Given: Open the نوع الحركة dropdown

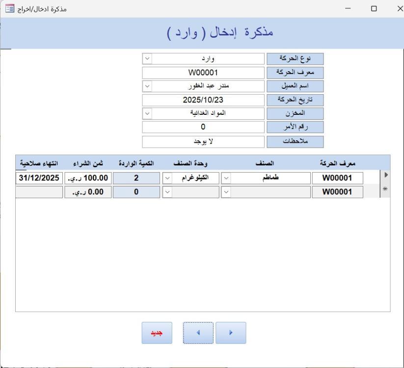Looking at the screenshot, I should click(147, 59).
